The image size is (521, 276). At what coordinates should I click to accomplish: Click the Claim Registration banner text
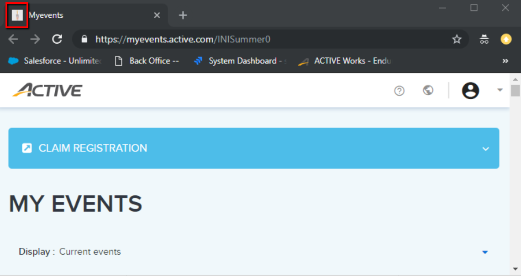click(93, 148)
